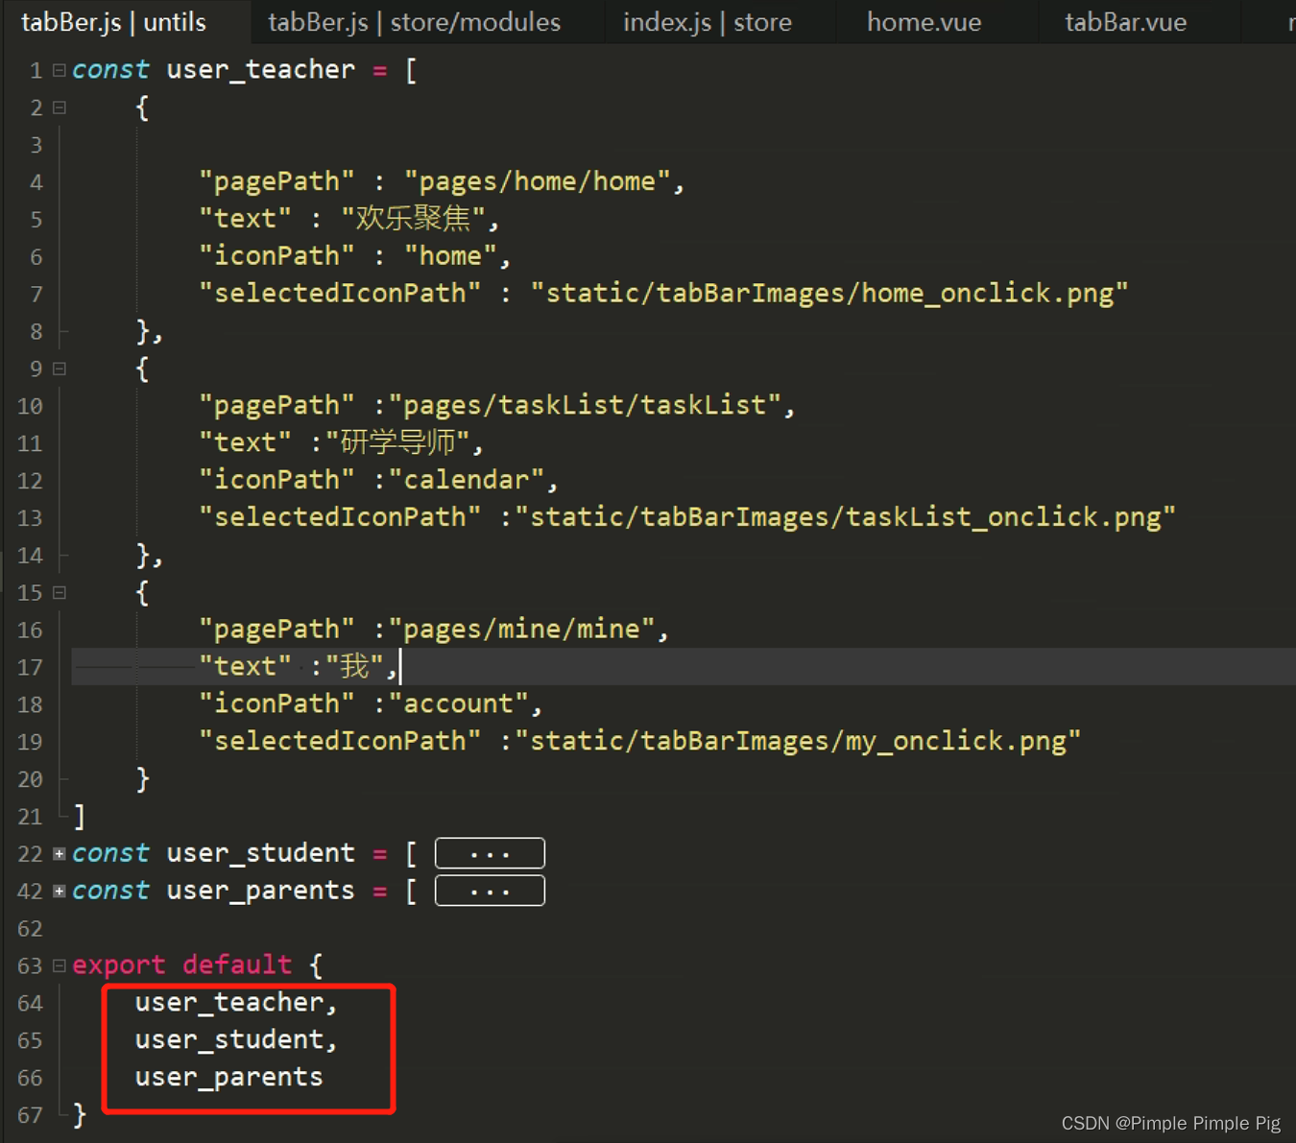The image size is (1296, 1143).
Task: Click the user_student identifier on line 22
Action: click(260, 853)
